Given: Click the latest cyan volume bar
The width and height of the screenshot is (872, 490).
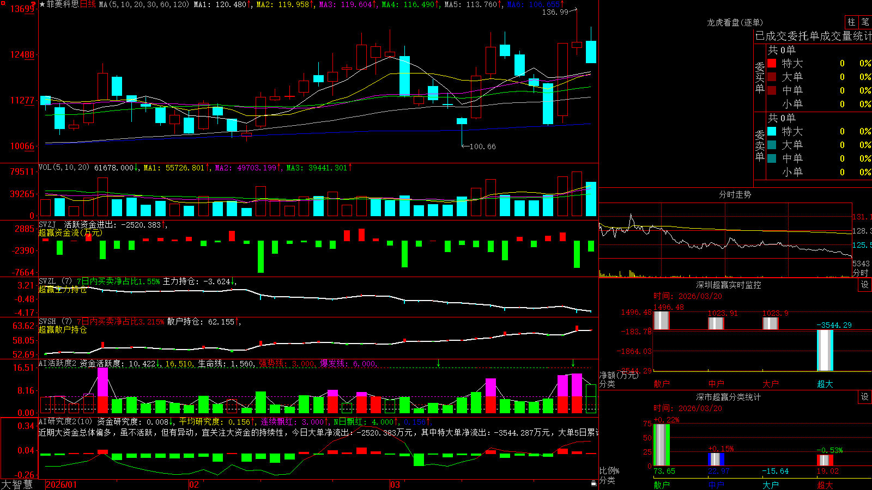Looking at the screenshot, I should pyautogui.click(x=591, y=199).
